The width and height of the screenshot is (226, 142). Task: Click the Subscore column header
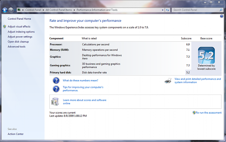186,38
